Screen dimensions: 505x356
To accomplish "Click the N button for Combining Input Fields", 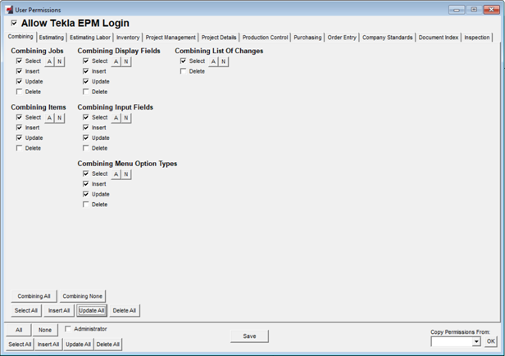I will coord(126,118).
